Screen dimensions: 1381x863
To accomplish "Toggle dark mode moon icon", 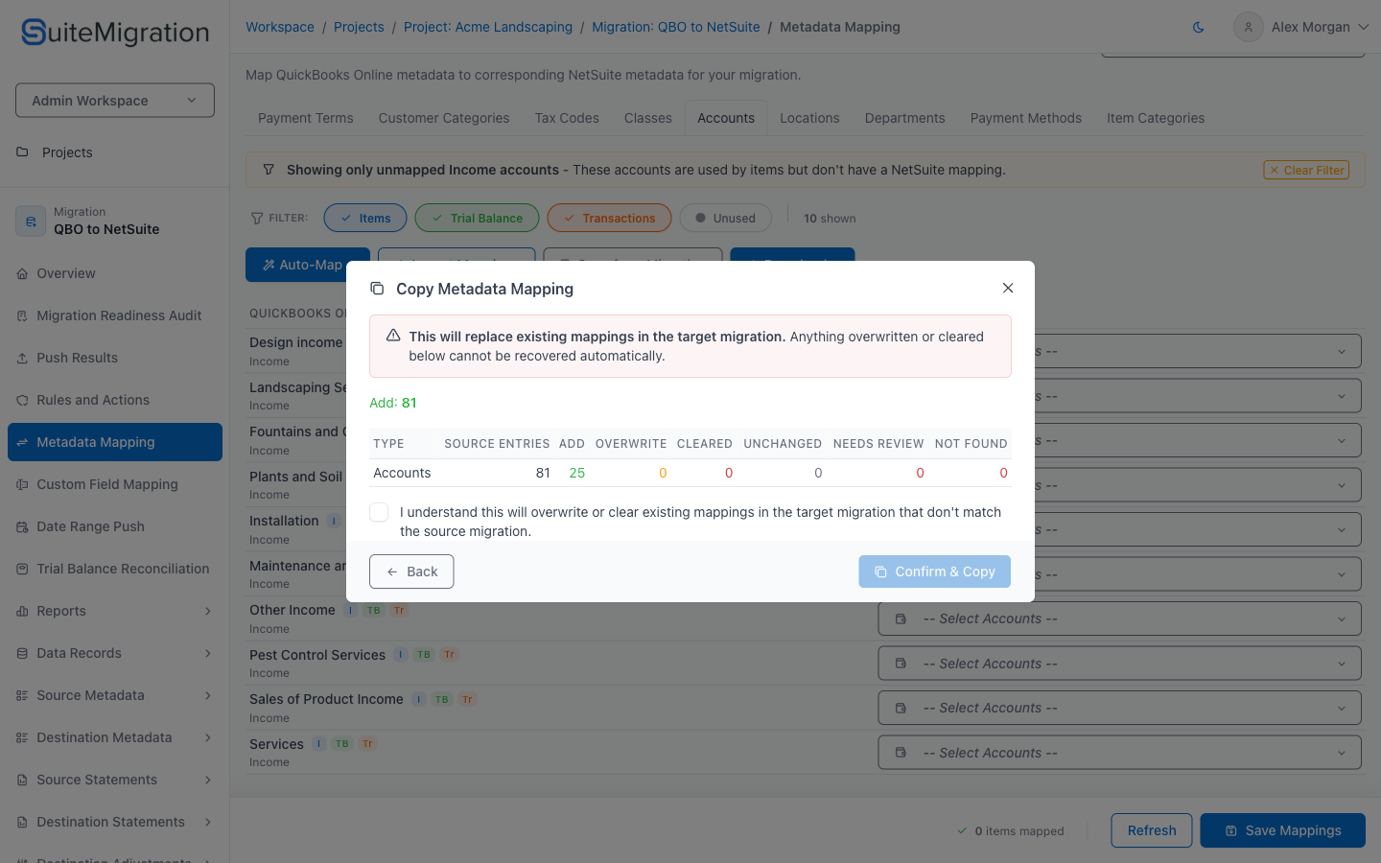I will (1198, 27).
